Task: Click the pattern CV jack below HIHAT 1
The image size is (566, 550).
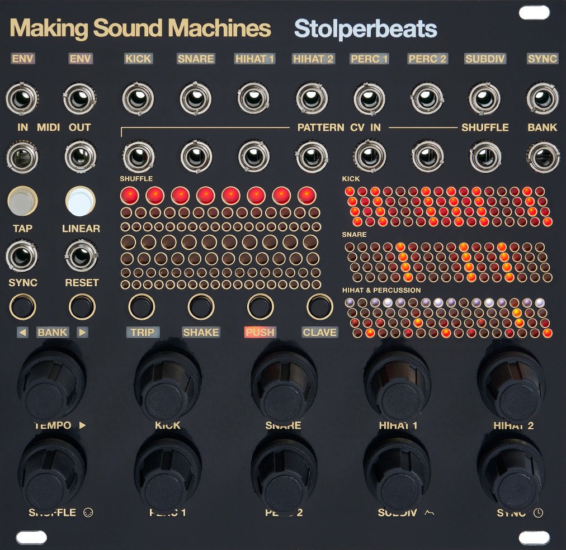Action: (x=254, y=157)
